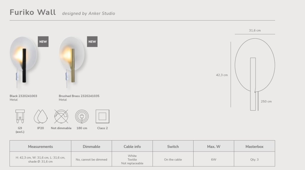Click 'designed by Anker Studio' subtitle
Image resolution: width=305 pixels, height=170 pixels.
coord(88,13)
